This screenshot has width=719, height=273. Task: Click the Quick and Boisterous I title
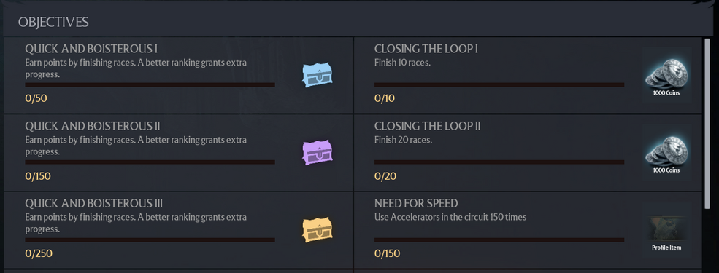91,49
